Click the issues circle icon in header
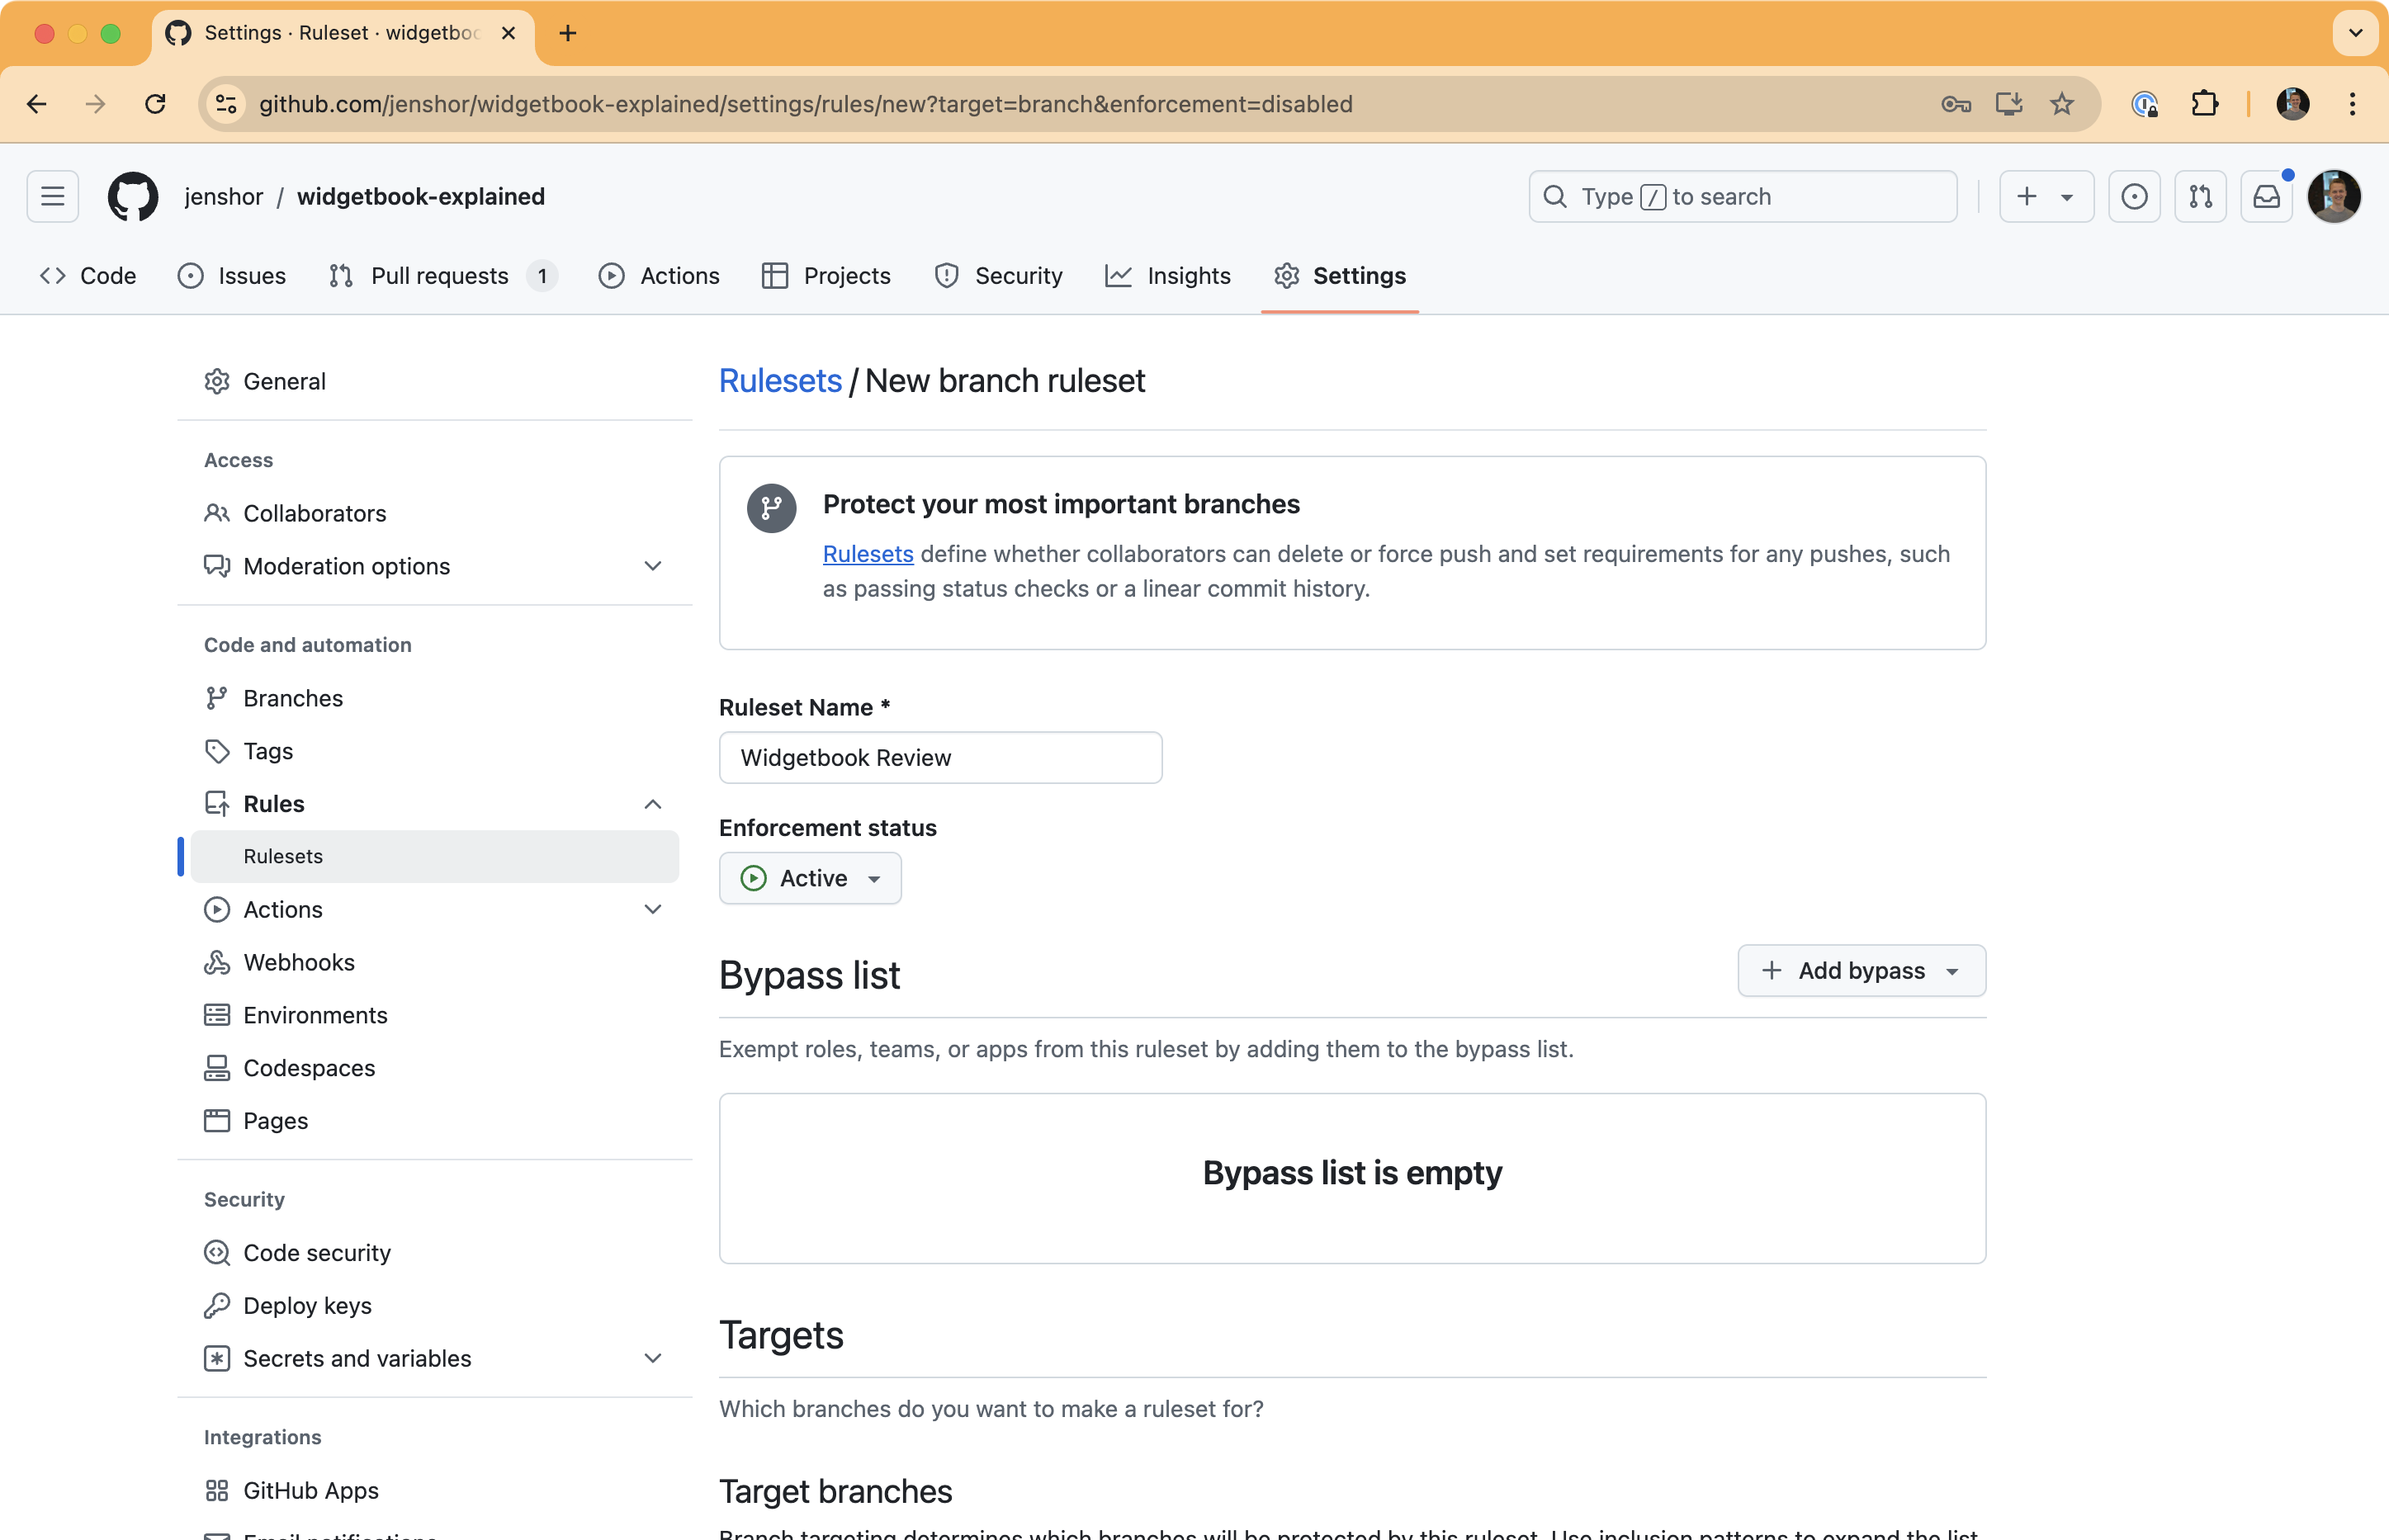 pyautogui.click(x=2134, y=196)
